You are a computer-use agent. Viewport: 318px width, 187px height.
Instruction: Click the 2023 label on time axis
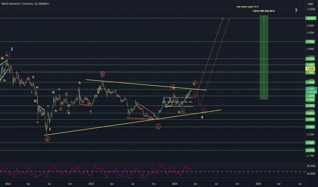pyautogui.click(x=91, y=184)
